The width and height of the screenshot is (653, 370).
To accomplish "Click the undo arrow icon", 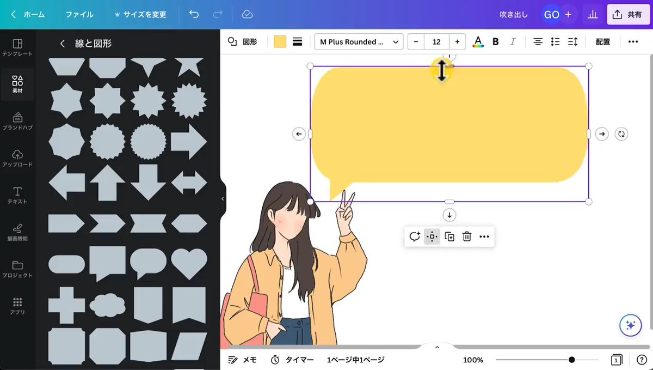I will click(194, 15).
